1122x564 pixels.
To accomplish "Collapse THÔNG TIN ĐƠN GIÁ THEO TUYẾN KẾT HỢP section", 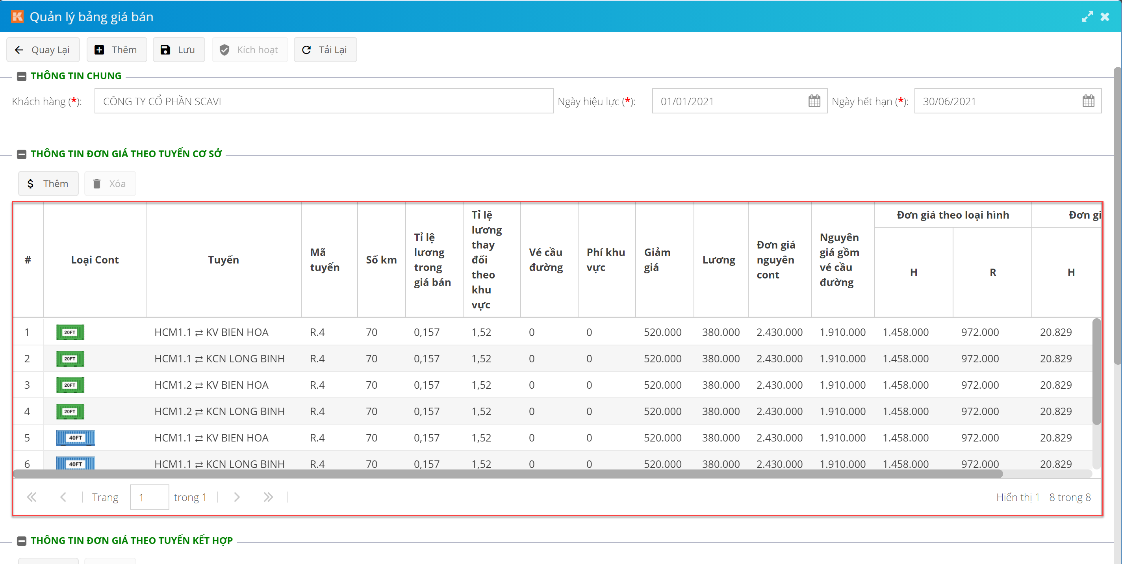I will click(x=21, y=540).
